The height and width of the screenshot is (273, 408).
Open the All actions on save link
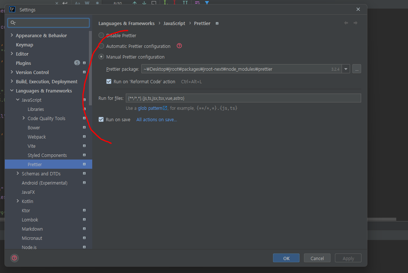click(x=157, y=119)
